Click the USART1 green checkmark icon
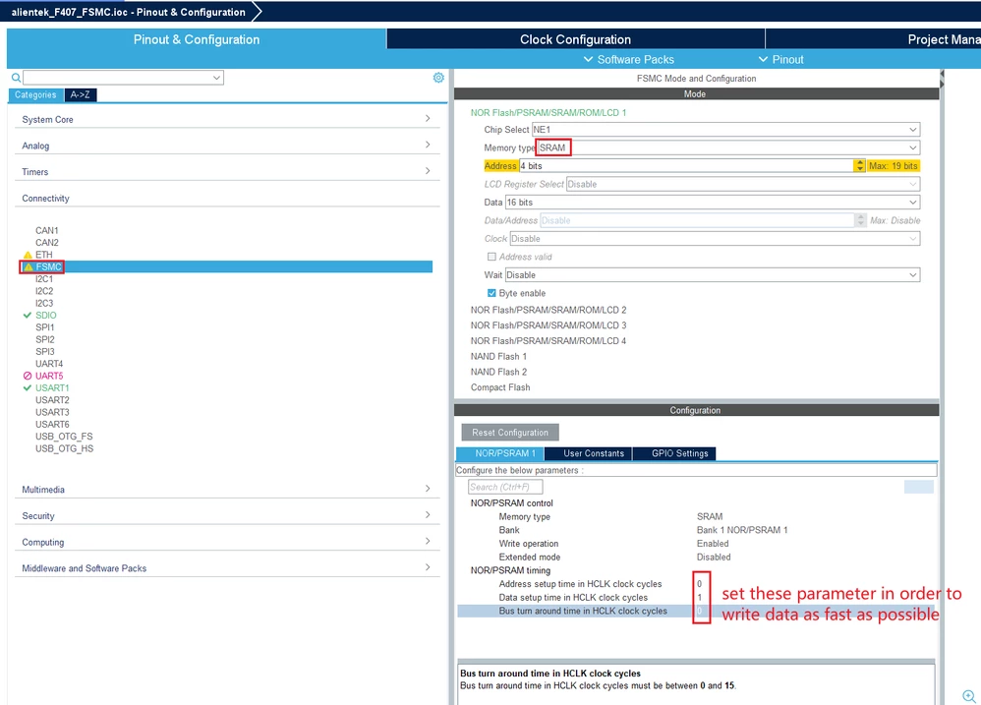Image resolution: width=981 pixels, height=705 pixels. pyautogui.click(x=27, y=387)
